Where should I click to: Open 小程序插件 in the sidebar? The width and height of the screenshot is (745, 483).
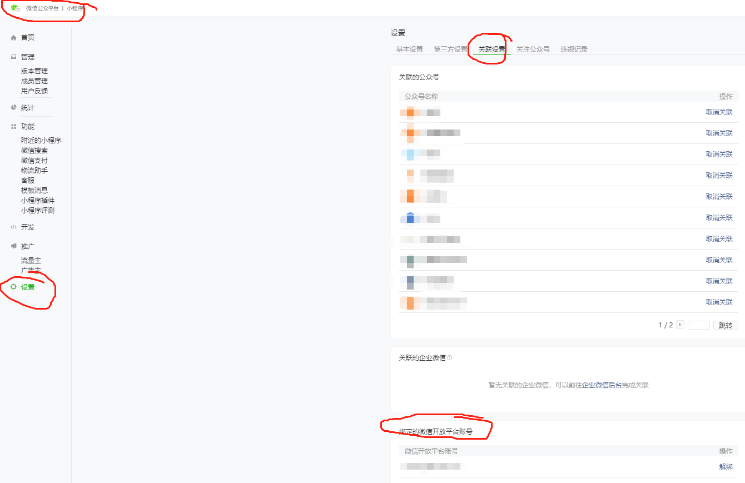(x=38, y=201)
